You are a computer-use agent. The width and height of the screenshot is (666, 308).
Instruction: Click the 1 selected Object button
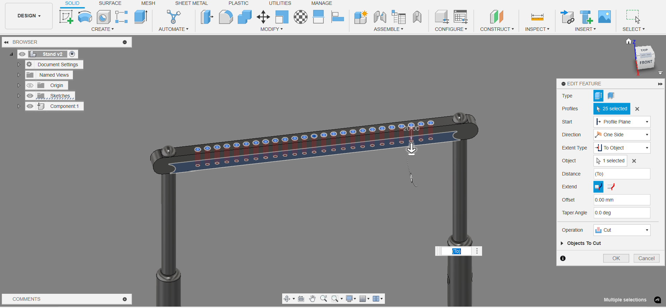tap(610, 161)
